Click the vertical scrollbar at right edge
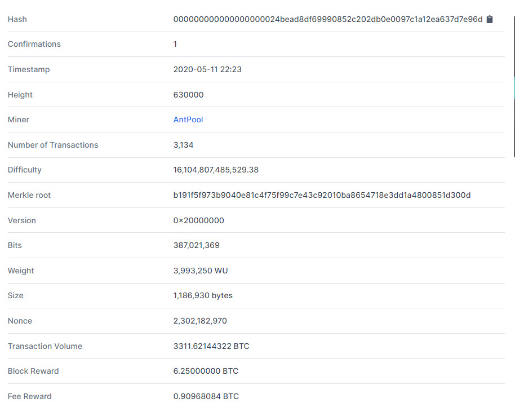 pos(514,87)
